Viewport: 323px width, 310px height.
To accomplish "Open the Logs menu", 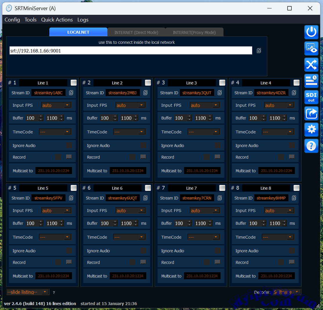I will pyautogui.click(x=83, y=20).
